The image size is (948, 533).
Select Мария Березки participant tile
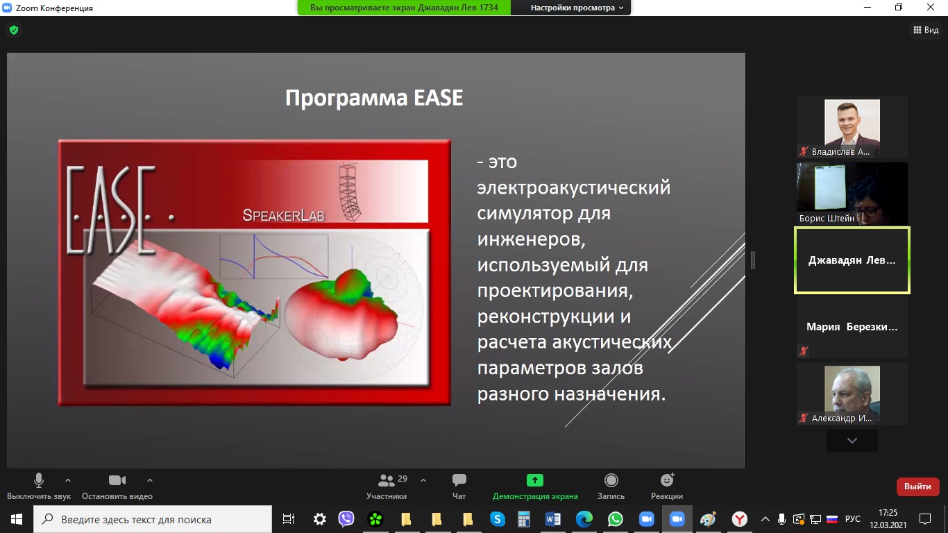[x=852, y=327]
